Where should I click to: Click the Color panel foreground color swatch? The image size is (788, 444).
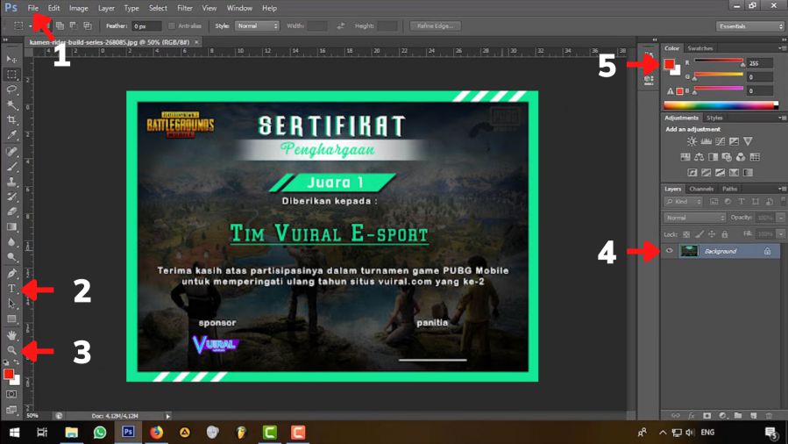(x=670, y=64)
